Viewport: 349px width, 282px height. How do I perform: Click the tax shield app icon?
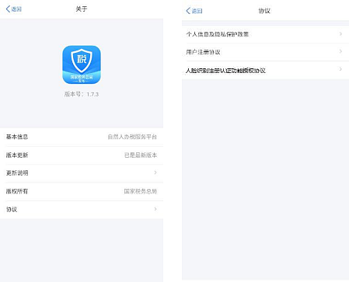coord(82,64)
